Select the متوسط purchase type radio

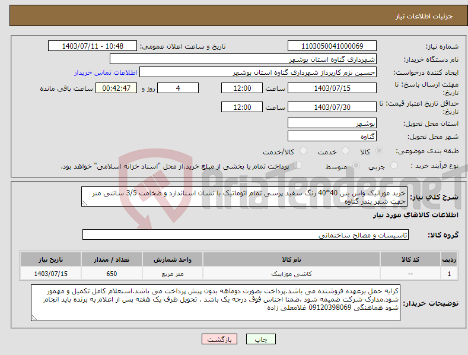tap(356, 165)
